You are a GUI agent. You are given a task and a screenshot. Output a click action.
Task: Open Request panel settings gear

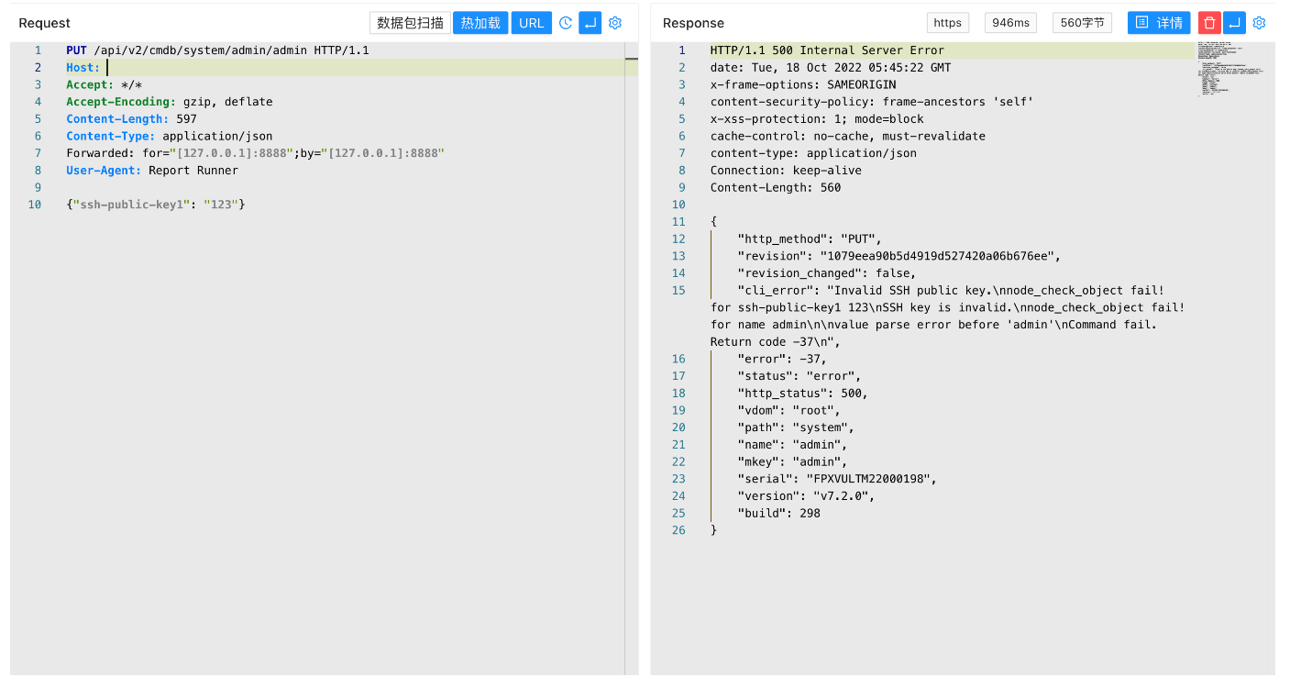(x=615, y=23)
